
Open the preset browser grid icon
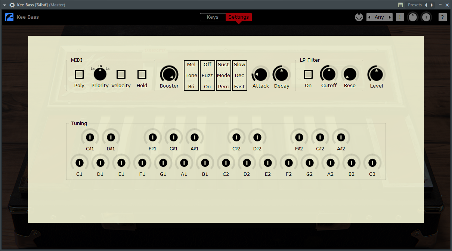(x=400, y=5)
